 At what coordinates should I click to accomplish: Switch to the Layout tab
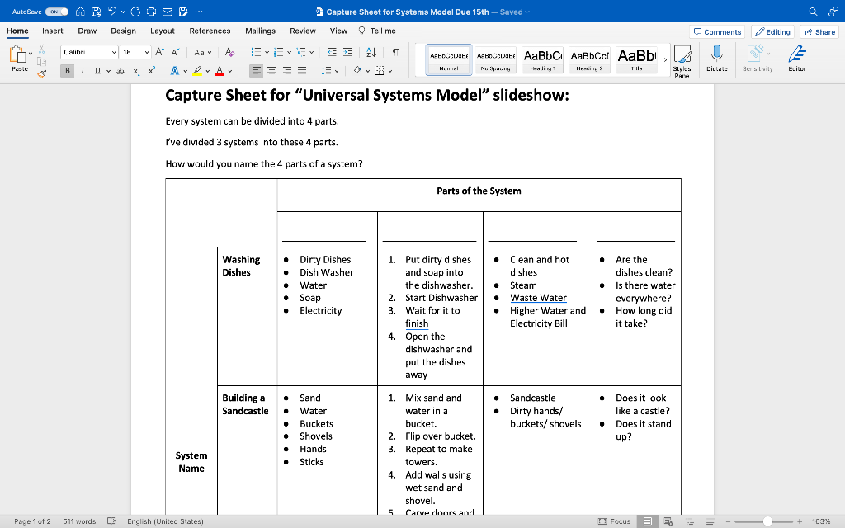[x=163, y=31]
